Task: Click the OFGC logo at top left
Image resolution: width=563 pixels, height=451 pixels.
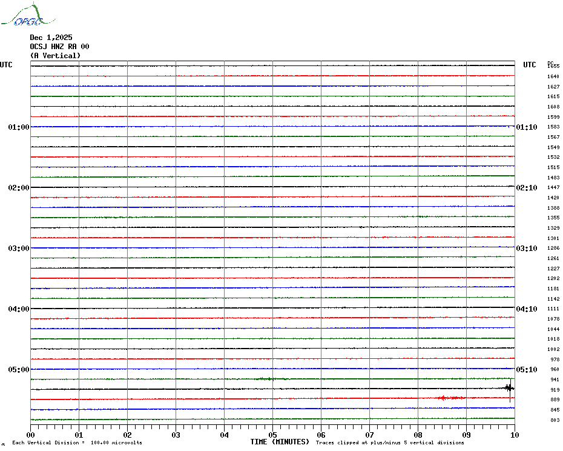Action: 28,15
